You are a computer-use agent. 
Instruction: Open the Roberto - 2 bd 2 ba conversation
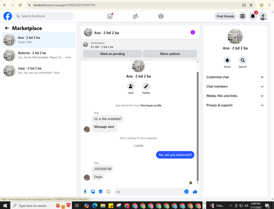point(38,55)
